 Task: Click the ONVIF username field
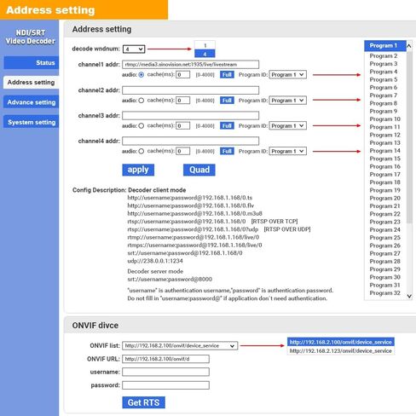[166, 372]
